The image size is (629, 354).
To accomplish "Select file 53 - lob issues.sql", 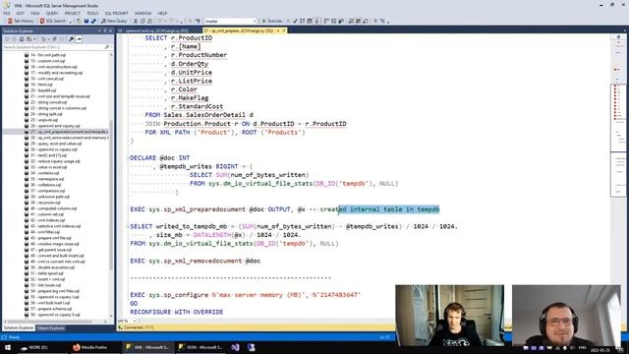I will click(x=43, y=285).
